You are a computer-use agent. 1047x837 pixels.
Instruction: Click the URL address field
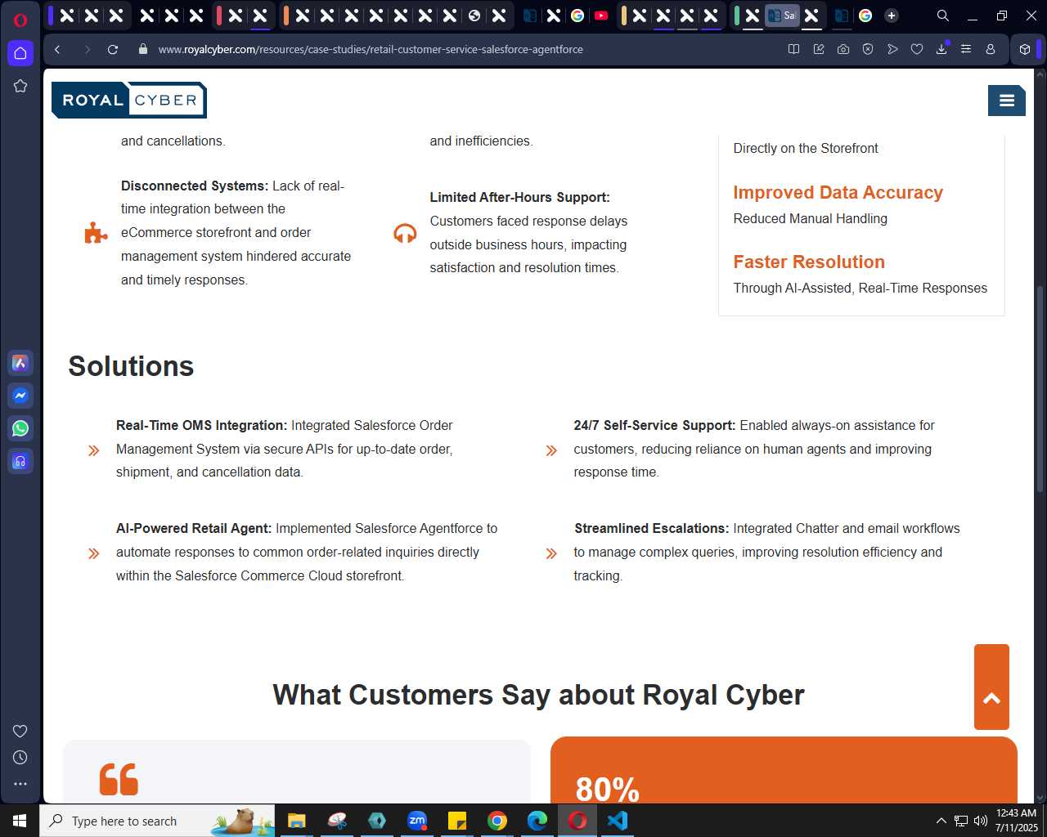coord(371,49)
